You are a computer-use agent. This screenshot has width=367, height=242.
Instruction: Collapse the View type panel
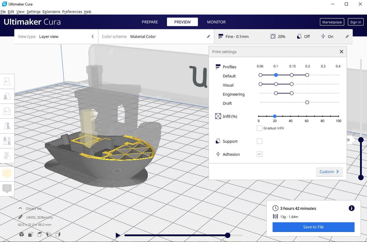coord(92,36)
